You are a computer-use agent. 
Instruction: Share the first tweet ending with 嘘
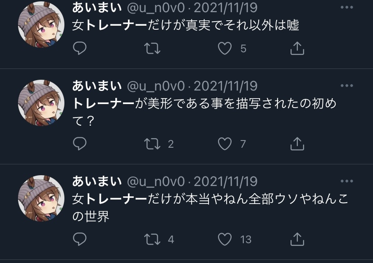[297, 48]
